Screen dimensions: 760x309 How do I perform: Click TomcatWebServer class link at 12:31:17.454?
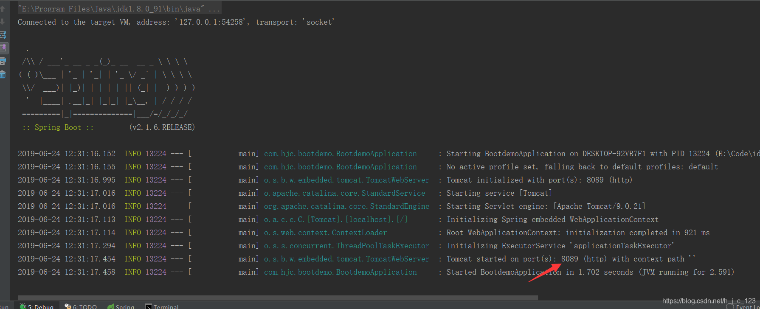tap(347, 259)
